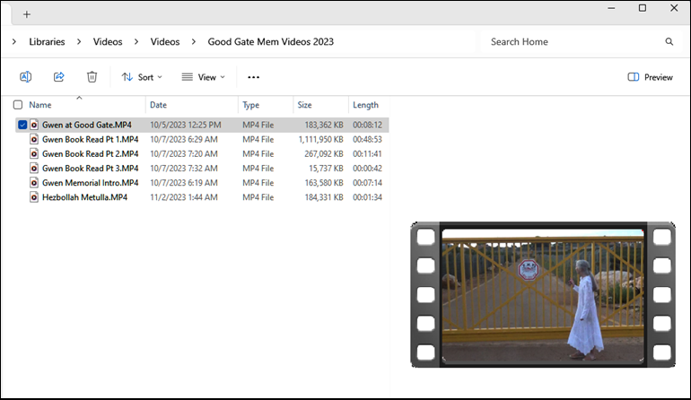Image resolution: width=691 pixels, height=400 pixels.
Task: Click the Delete trash icon
Action: [92, 77]
